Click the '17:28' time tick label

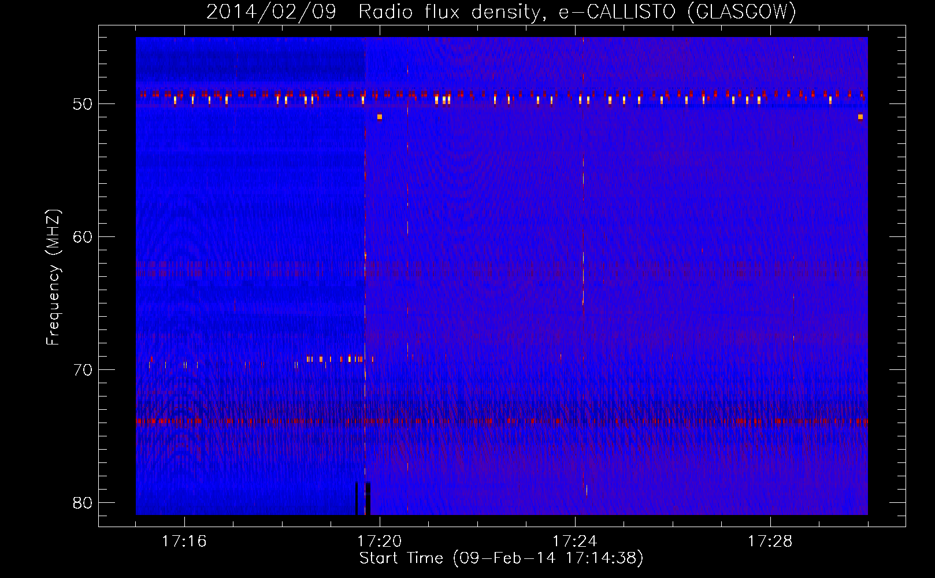tap(770, 542)
